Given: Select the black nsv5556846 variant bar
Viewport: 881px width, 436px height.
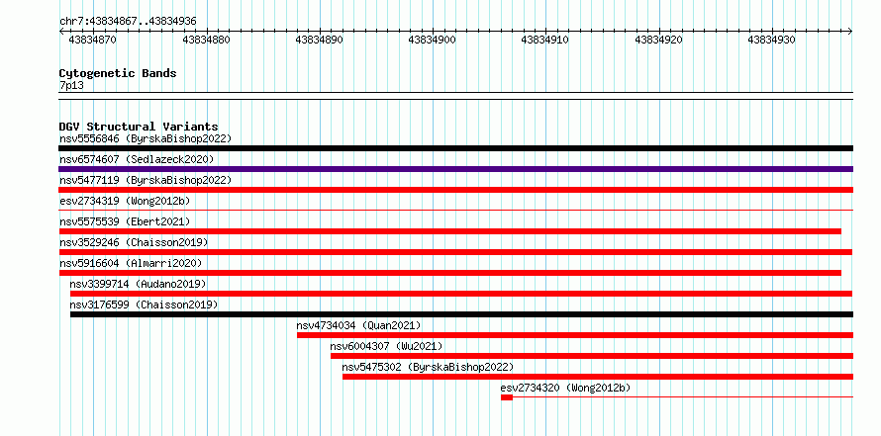Looking at the screenshot, I should (x=455, y=148).
